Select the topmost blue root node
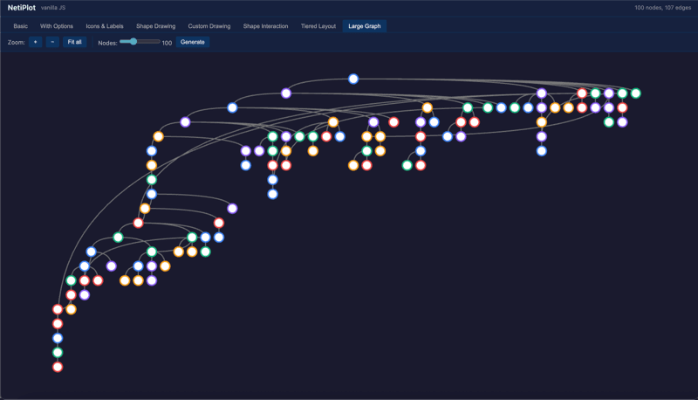 pyautogui.click(x=353, y=79)
